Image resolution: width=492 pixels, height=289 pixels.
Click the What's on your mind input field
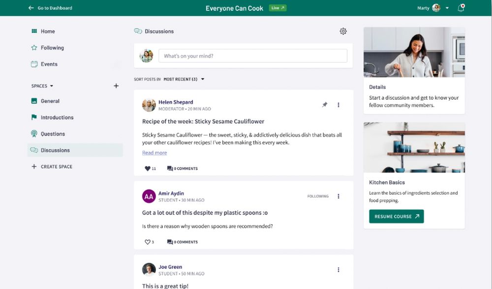[252, 56]
